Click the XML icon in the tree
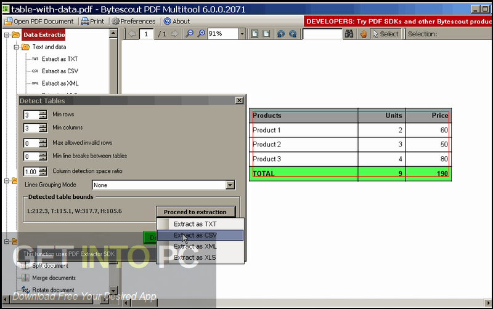Image resolution: width=493 pixels, height=309 pixels. (x=35, y=84)
